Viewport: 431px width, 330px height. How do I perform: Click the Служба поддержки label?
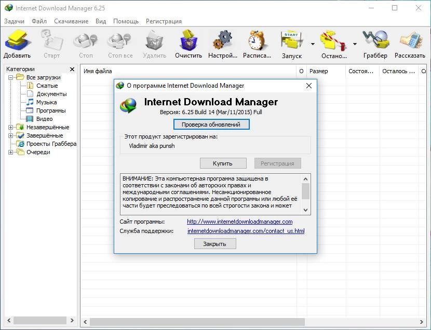click(146, 231)
